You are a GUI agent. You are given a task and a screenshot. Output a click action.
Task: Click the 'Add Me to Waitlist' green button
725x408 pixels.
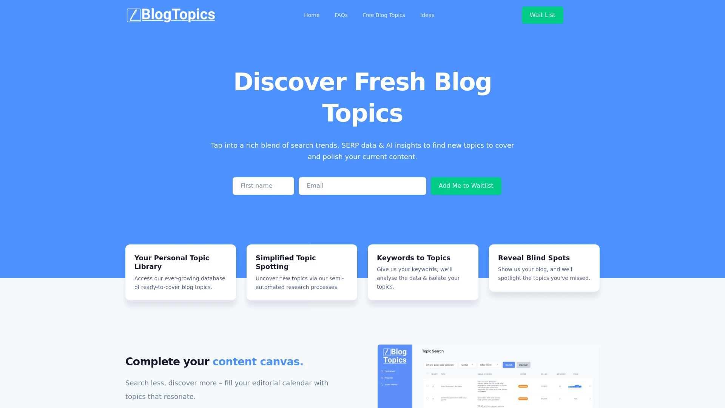point(466,186)
